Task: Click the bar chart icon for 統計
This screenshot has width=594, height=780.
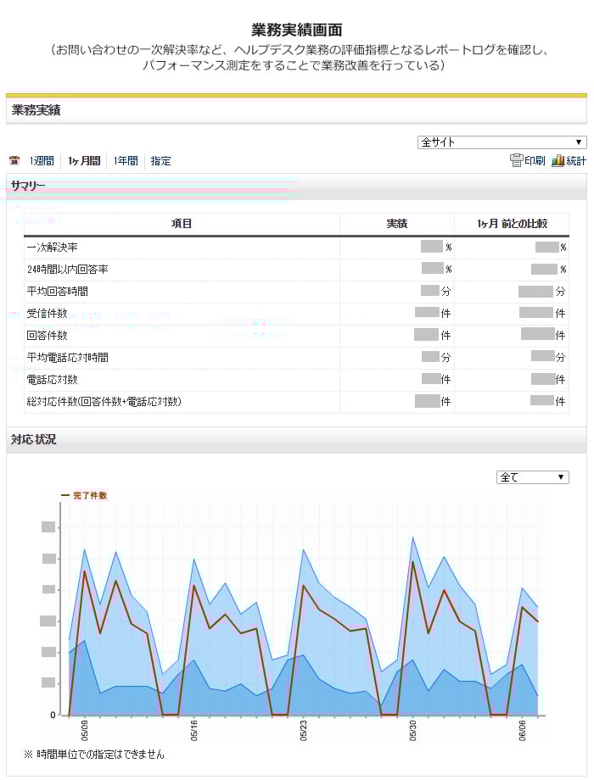Action: click(x=558, y=160)
